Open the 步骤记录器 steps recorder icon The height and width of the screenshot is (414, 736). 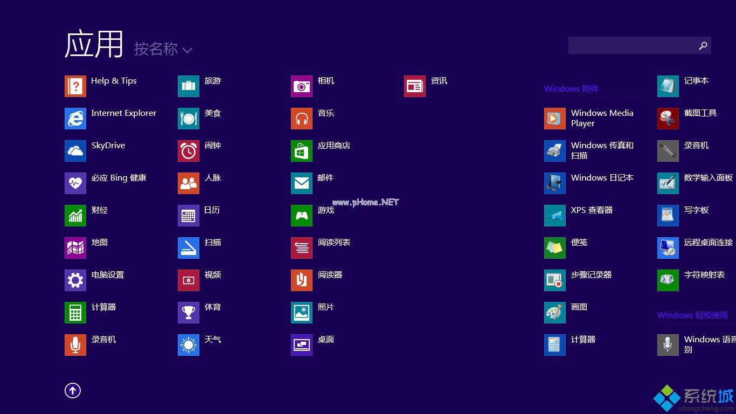tap(555, 280)
